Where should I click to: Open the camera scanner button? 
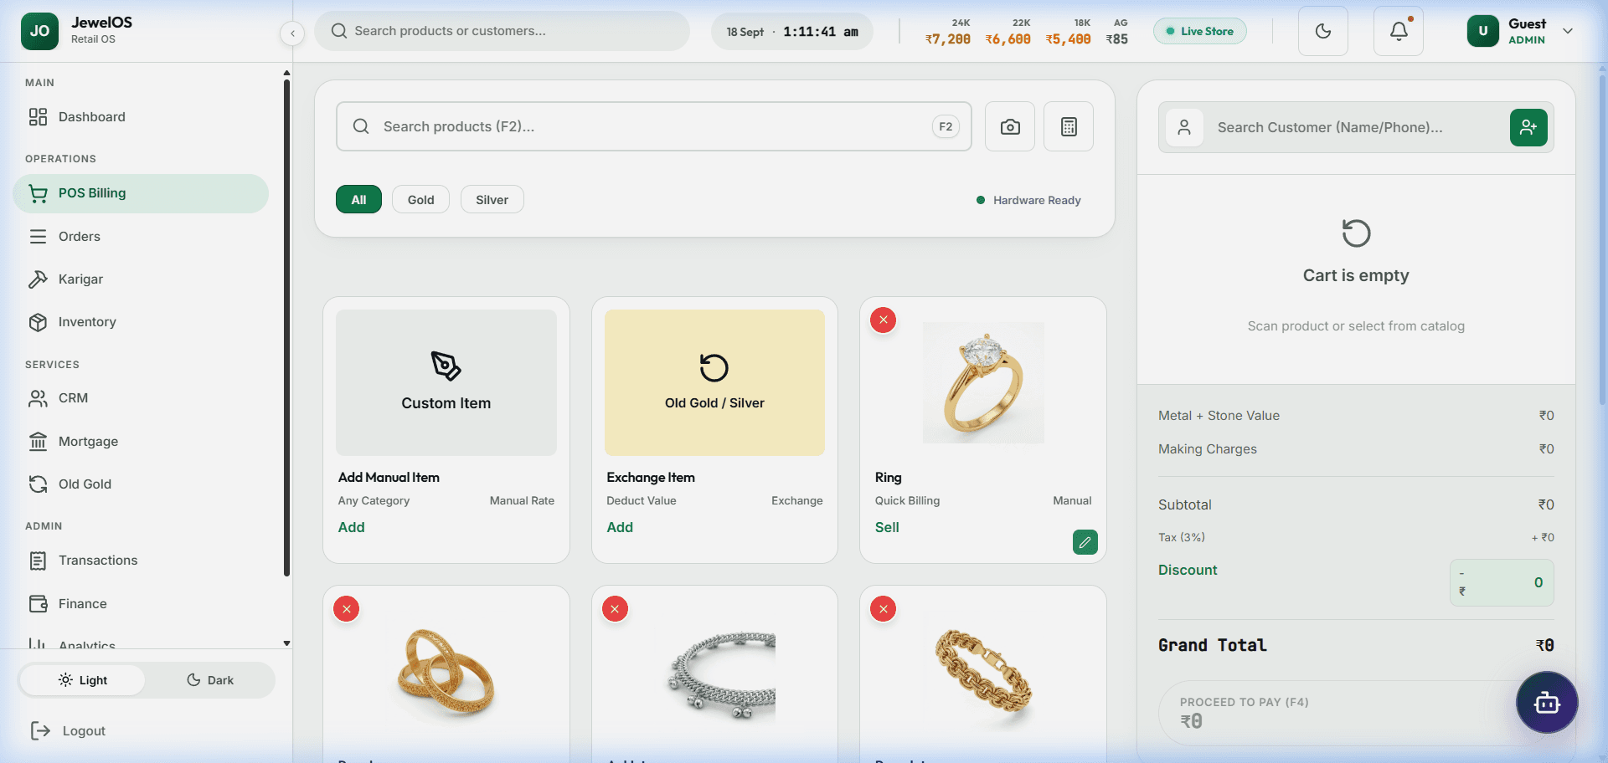coord(1010,126)
